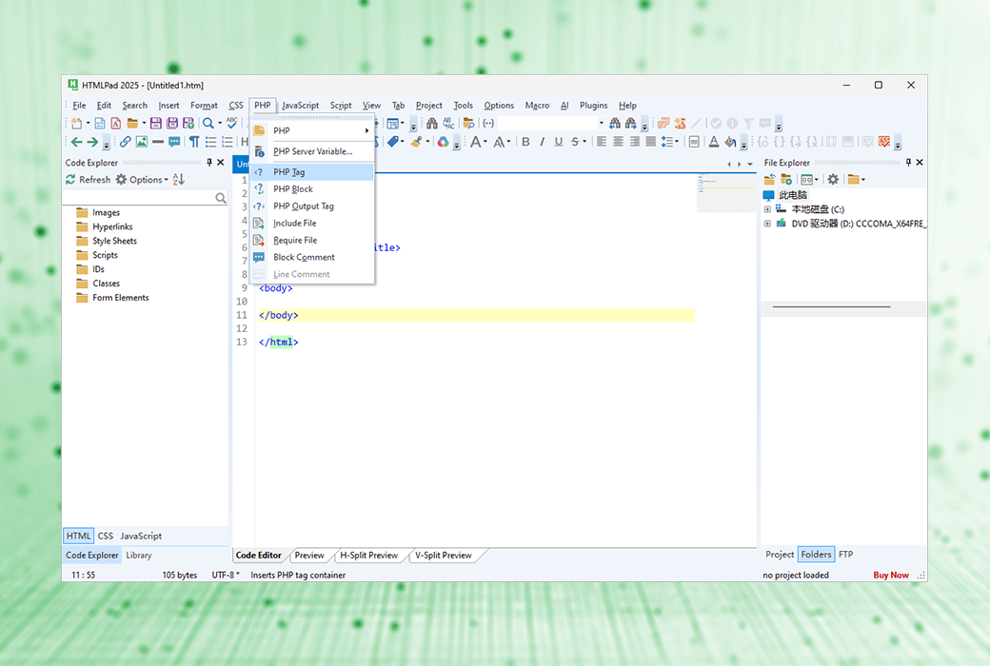This screenshot has height=666, width=990.
Task: Switch to the CSS tab in Code Explorer
Action: tap(106, 536)
